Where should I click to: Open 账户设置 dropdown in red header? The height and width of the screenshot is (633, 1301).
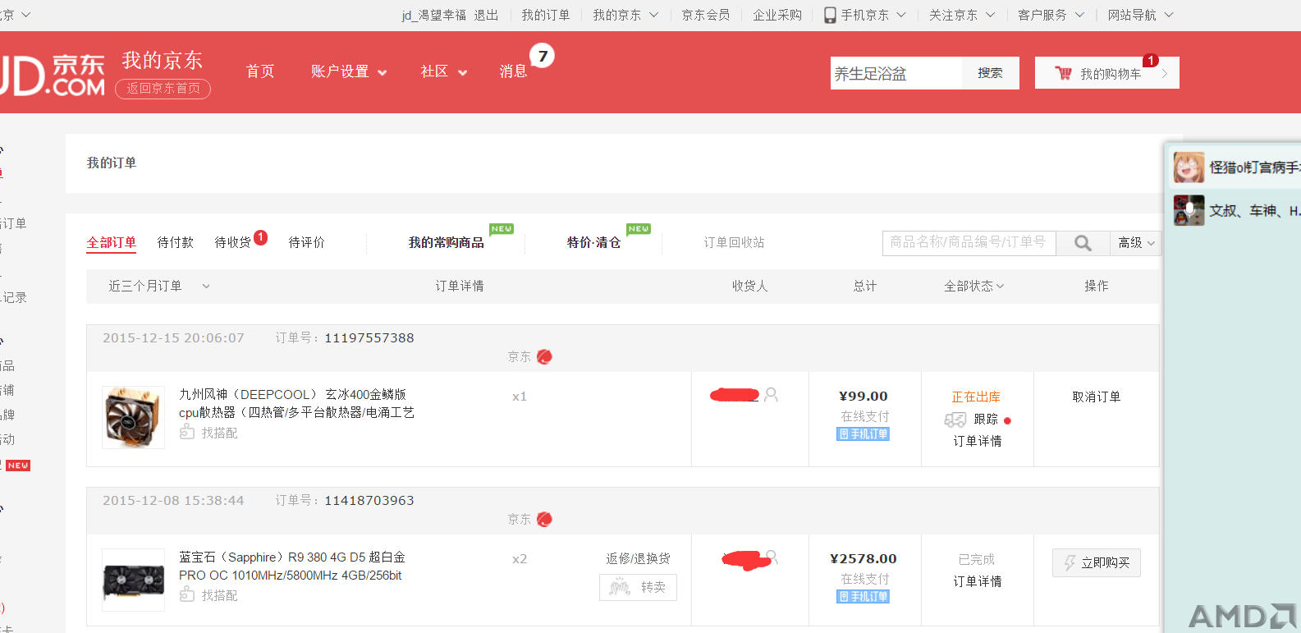(349, 71)
